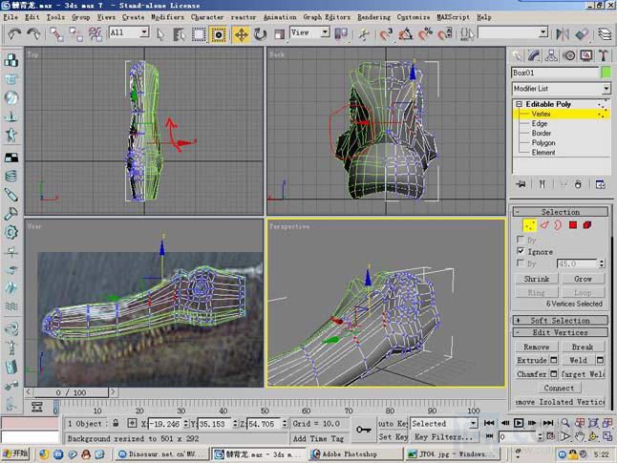Click the Remove vertices button
617x463 pixels.
pos(537,347)
